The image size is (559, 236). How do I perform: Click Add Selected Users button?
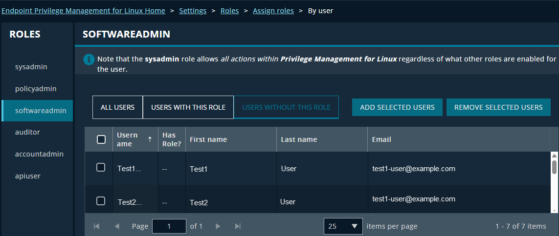397,107
